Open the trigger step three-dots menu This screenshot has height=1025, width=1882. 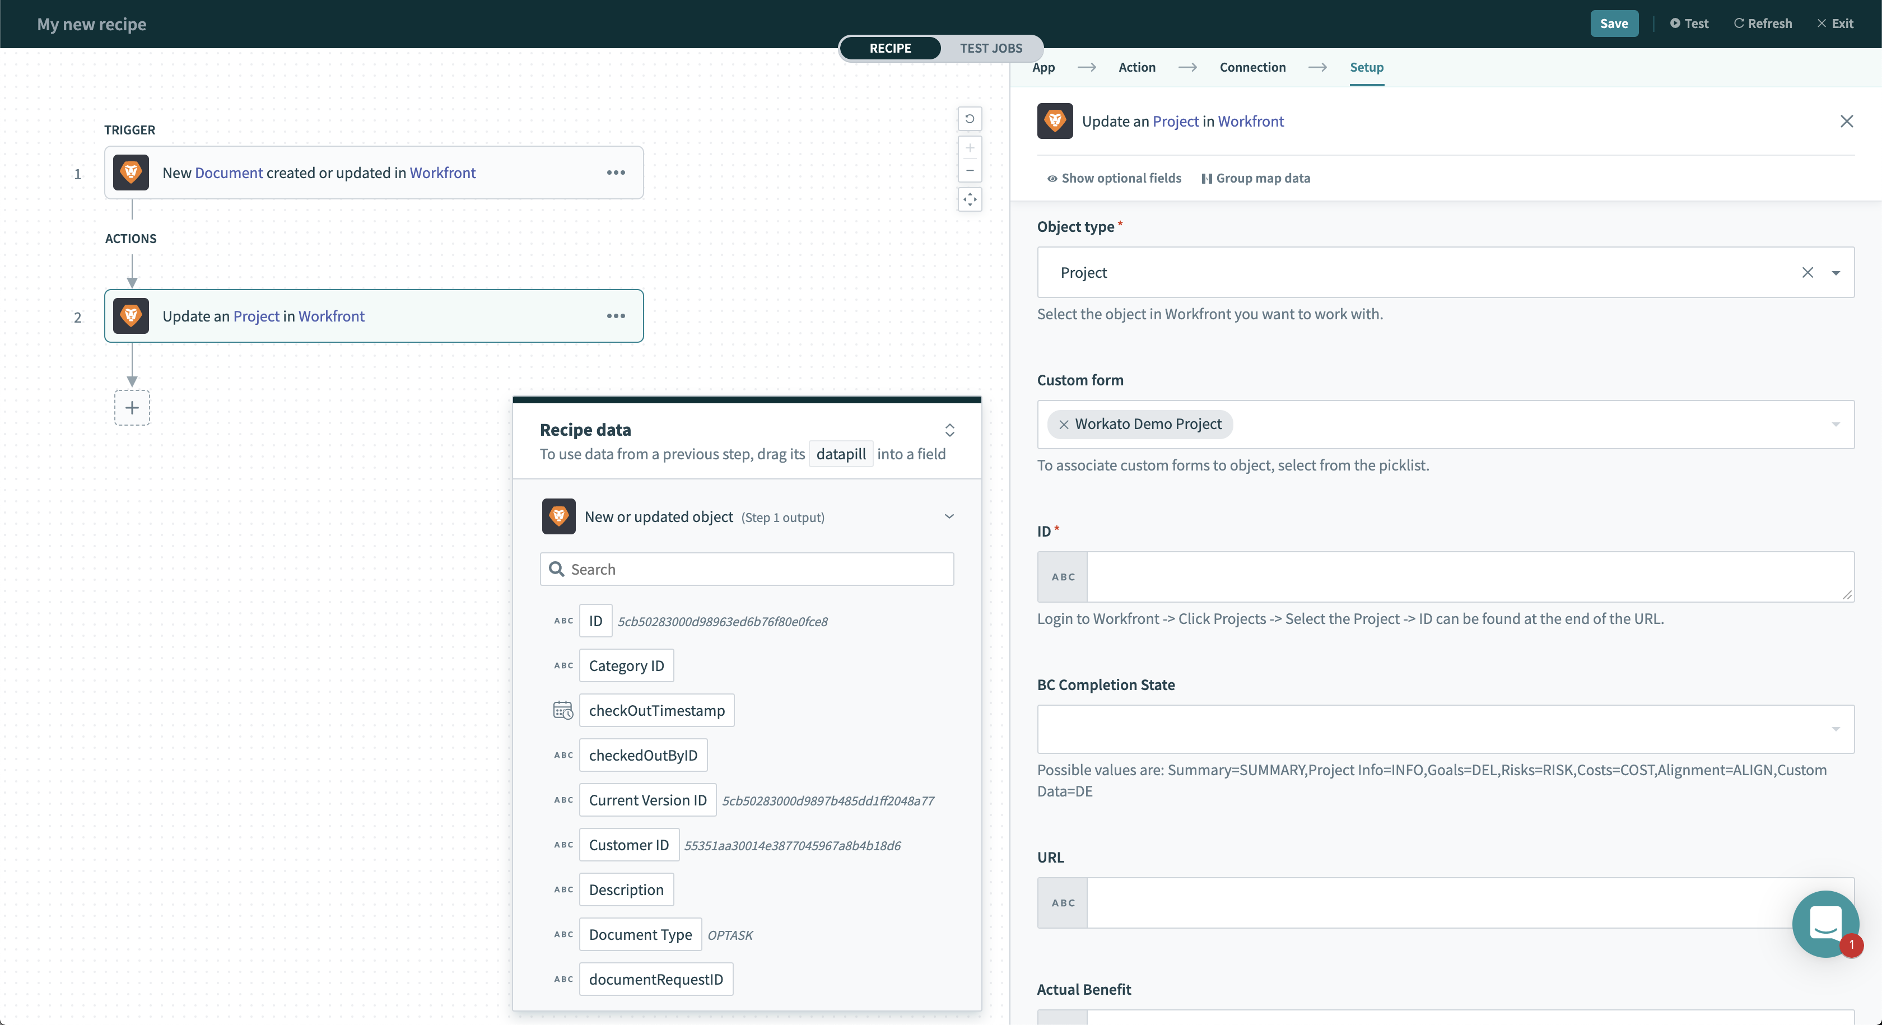(616, 173)
